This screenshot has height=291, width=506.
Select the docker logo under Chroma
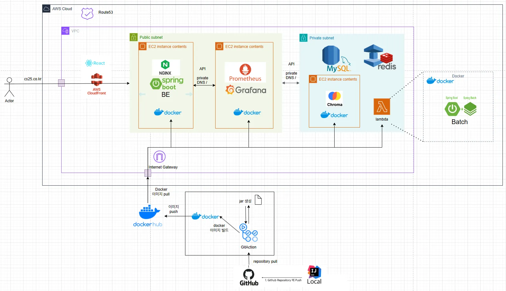[x=334, y=115]
